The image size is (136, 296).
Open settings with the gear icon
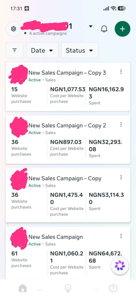click(x=13, y=29)
